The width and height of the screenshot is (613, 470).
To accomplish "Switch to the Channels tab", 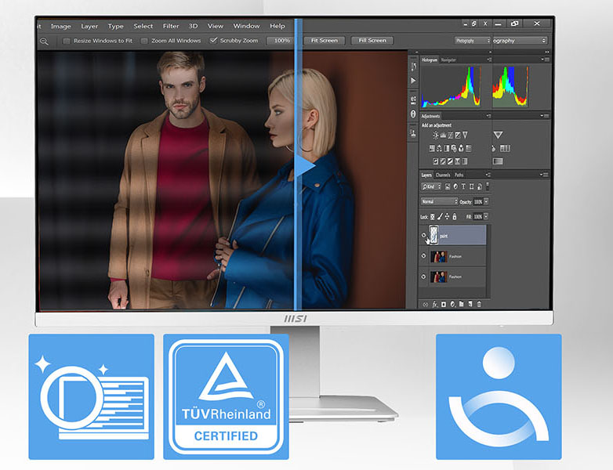I will [443, 175].
